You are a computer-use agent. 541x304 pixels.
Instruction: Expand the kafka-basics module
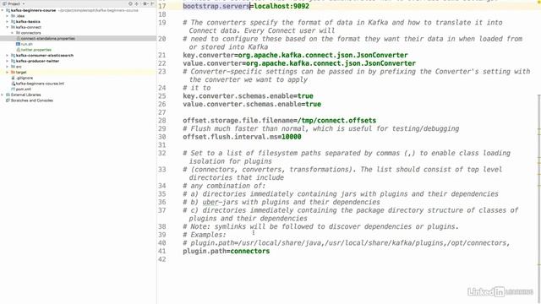8,21
